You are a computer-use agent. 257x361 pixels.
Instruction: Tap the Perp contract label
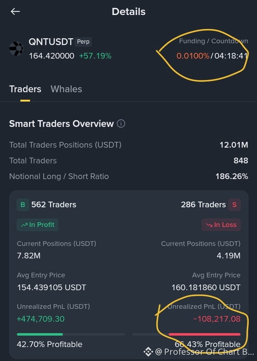pyautogui.click(x=83, y=42)
